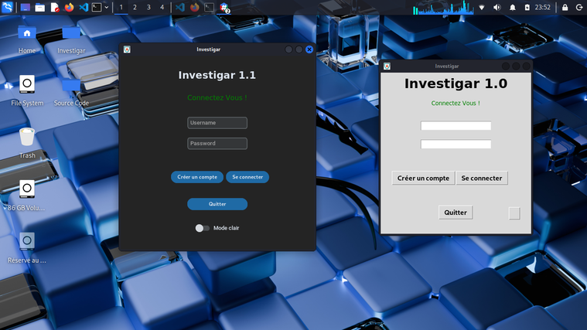Open the Kali applications menu
587x330 pixels.
[8, 7]
